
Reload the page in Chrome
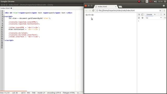pos(93,10)
